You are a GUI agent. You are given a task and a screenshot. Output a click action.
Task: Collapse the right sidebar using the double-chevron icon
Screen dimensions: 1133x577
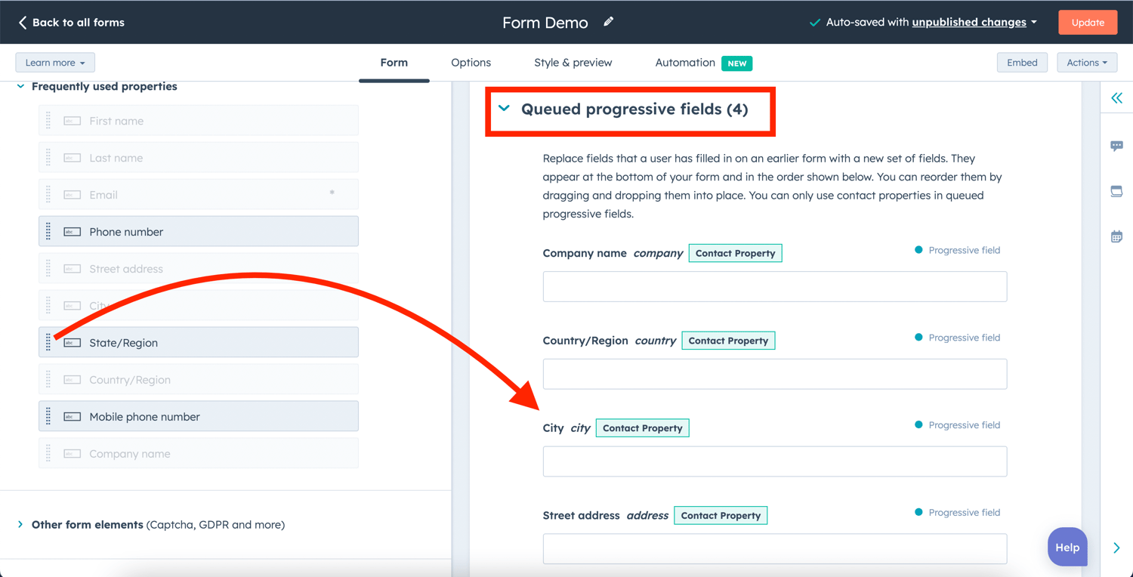pos(1116,97)
